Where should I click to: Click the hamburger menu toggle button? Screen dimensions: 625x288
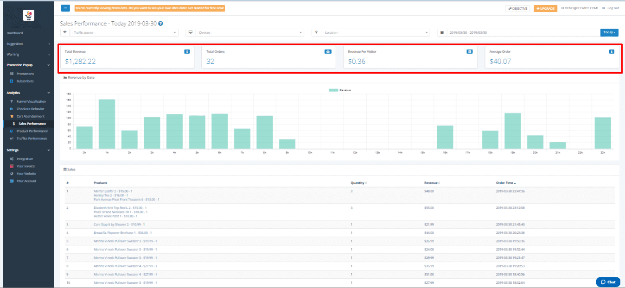pos(65,8)
